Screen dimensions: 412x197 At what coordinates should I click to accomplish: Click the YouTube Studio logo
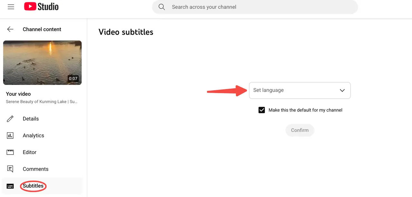41,7
